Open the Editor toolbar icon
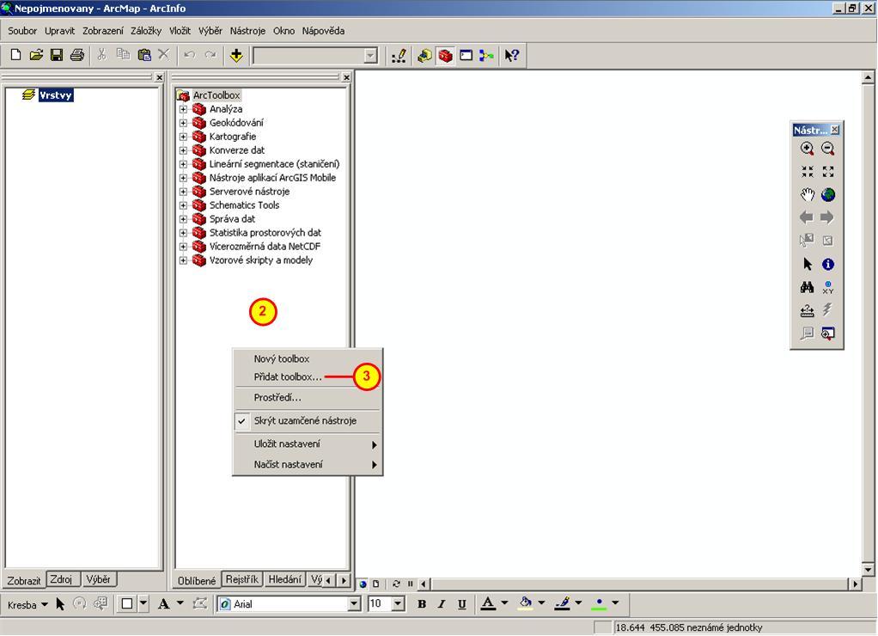Screen dimensions: 878x636 pos(399,56)
